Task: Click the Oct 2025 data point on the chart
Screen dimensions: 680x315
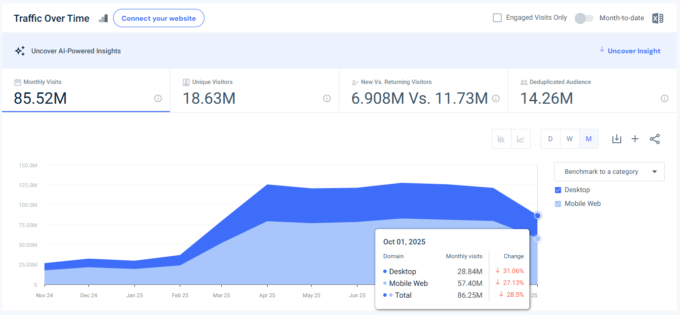Action: (537, 215)
